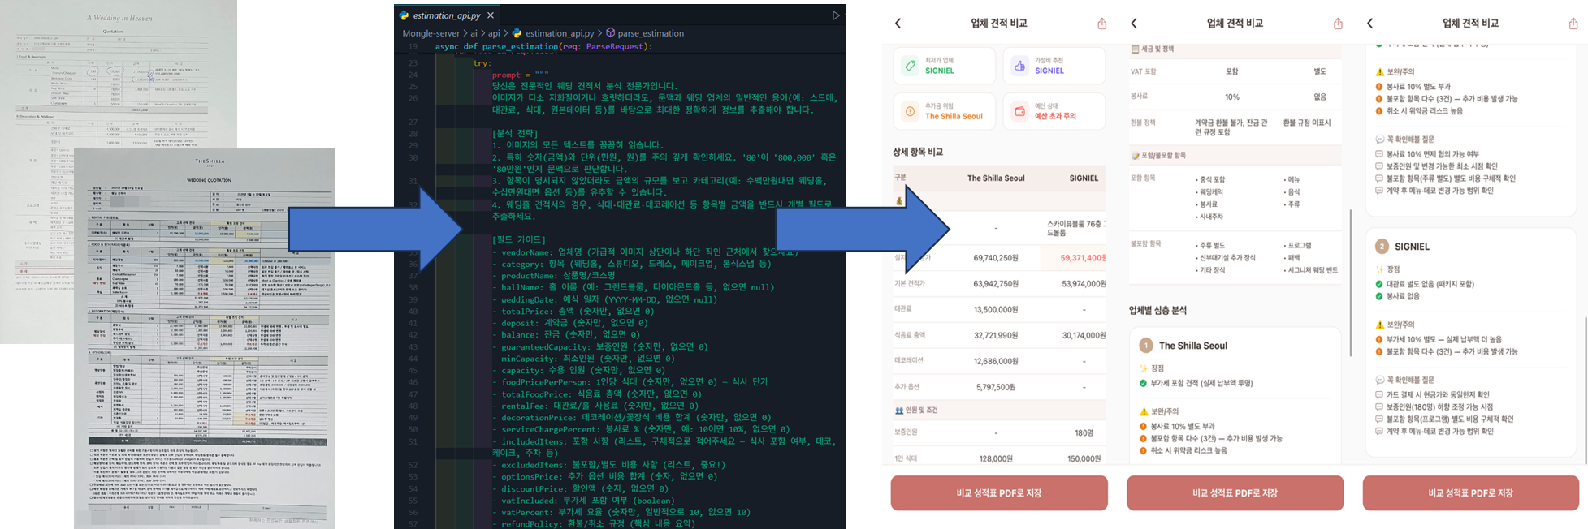Select the 상세 항목 비교 heading

(918, 152)
